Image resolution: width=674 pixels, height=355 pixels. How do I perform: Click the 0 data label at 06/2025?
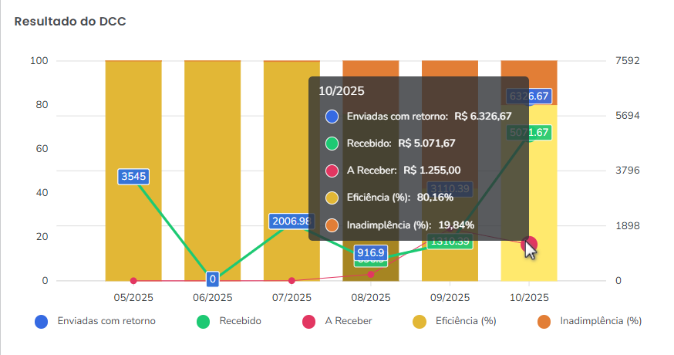tap(212, 279)
